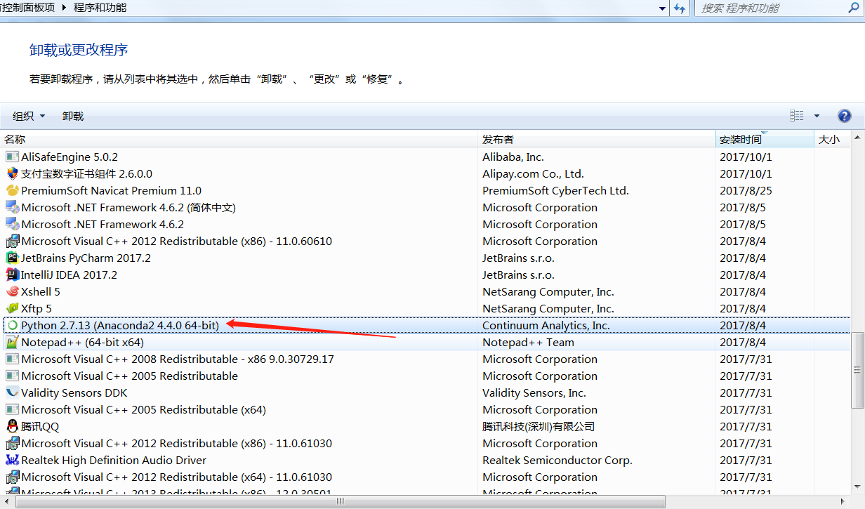Click the search magnifier icon
Image resolution: width=865 pixels, height=509 pixels.
tap(853, 8)
